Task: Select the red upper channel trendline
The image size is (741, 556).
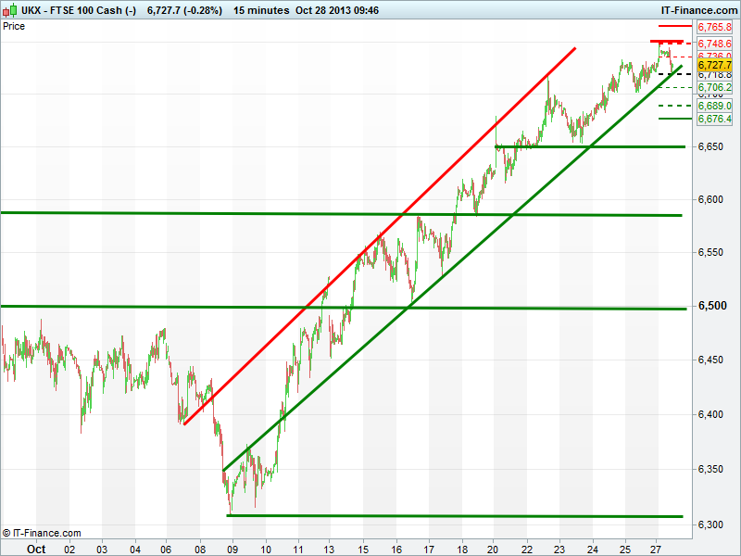Action: [380, 236]
